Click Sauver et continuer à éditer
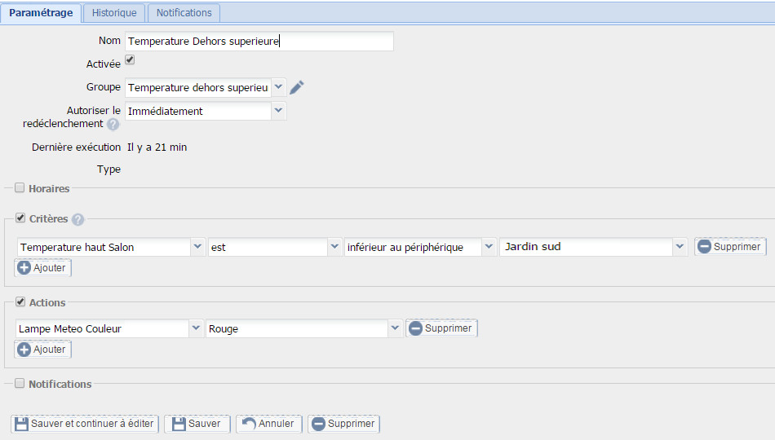775x440 pixels. (x=85, y=424)
